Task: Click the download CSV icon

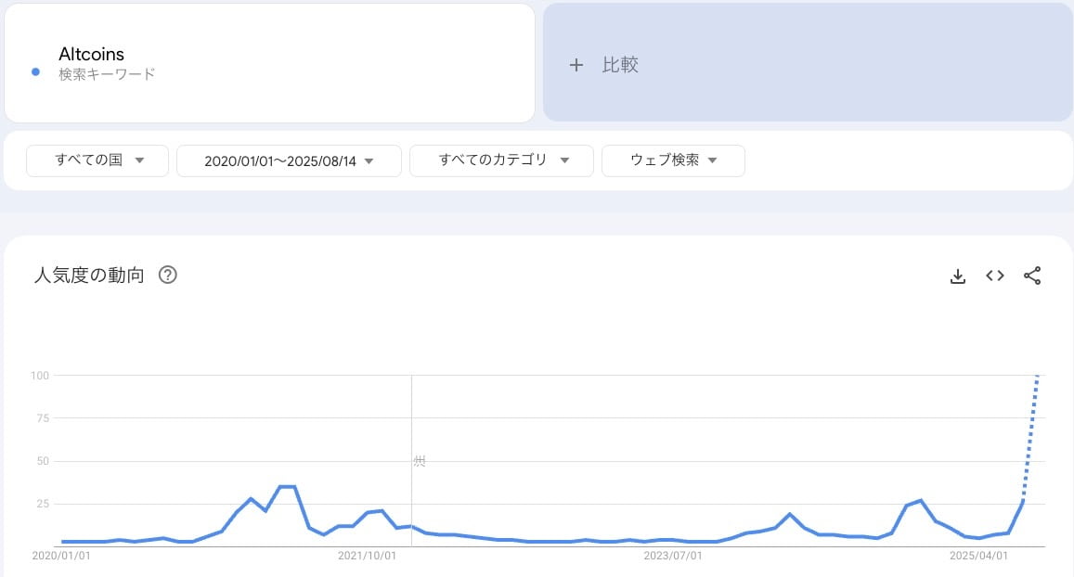Action: pyautogui.click(x=958, y=276)
